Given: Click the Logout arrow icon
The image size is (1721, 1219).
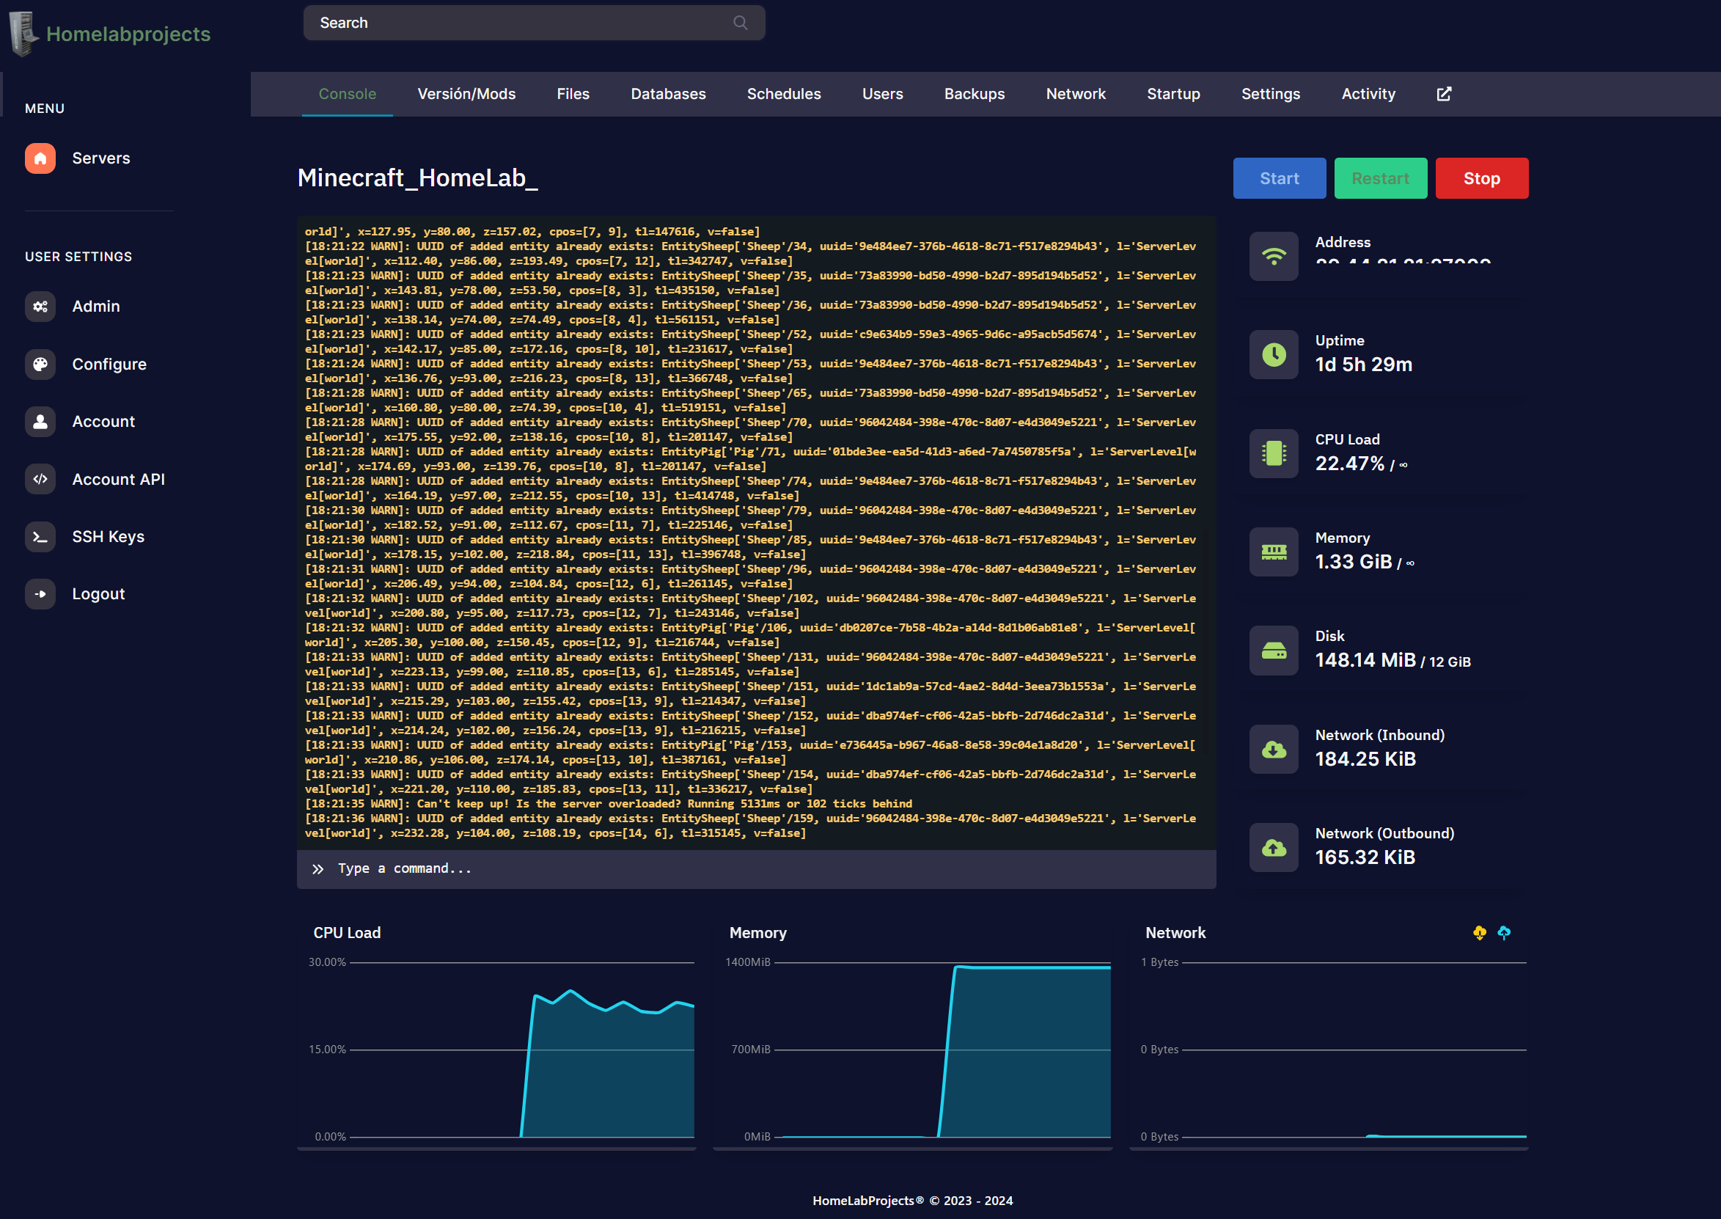Looking at the screenshot, I should click(x=40, y=594).
